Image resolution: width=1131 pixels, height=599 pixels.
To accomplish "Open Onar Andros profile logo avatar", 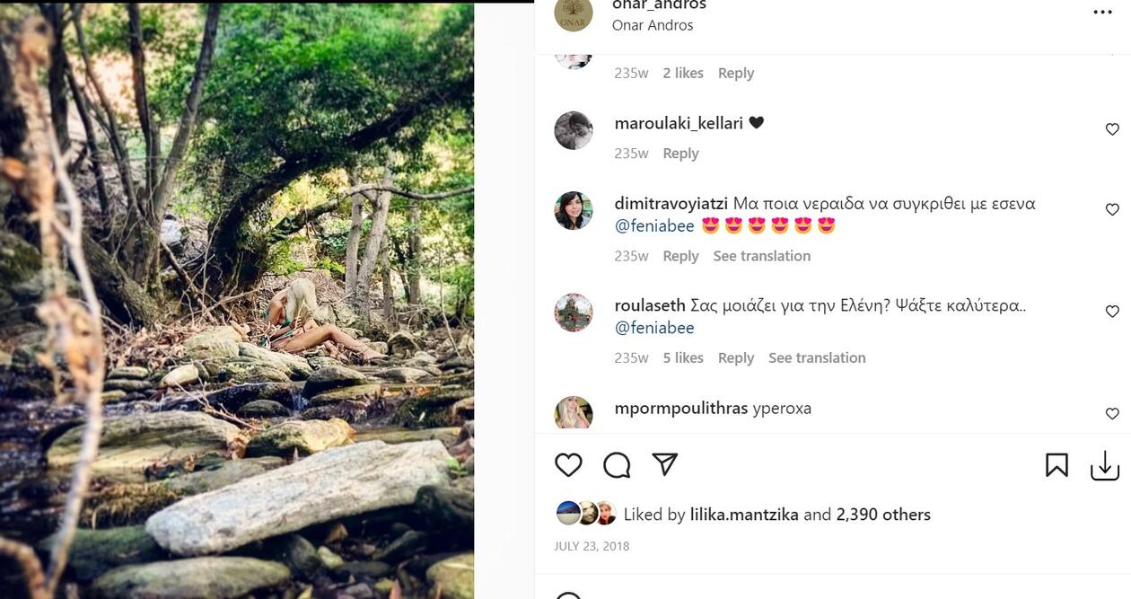I will coord(574,14).
